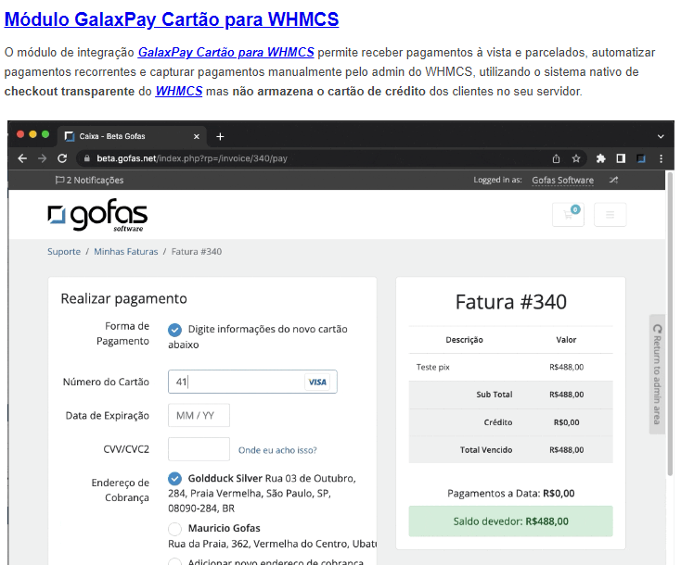Select the Caixa - Beta Gofas tab
Viewport: 681px width, 565px height.
(132, 136)
